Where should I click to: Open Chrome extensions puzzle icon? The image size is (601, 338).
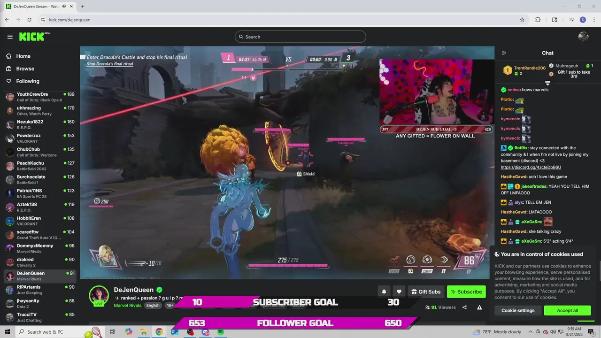(538, 20)
